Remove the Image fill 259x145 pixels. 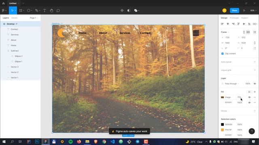point(255,97)
